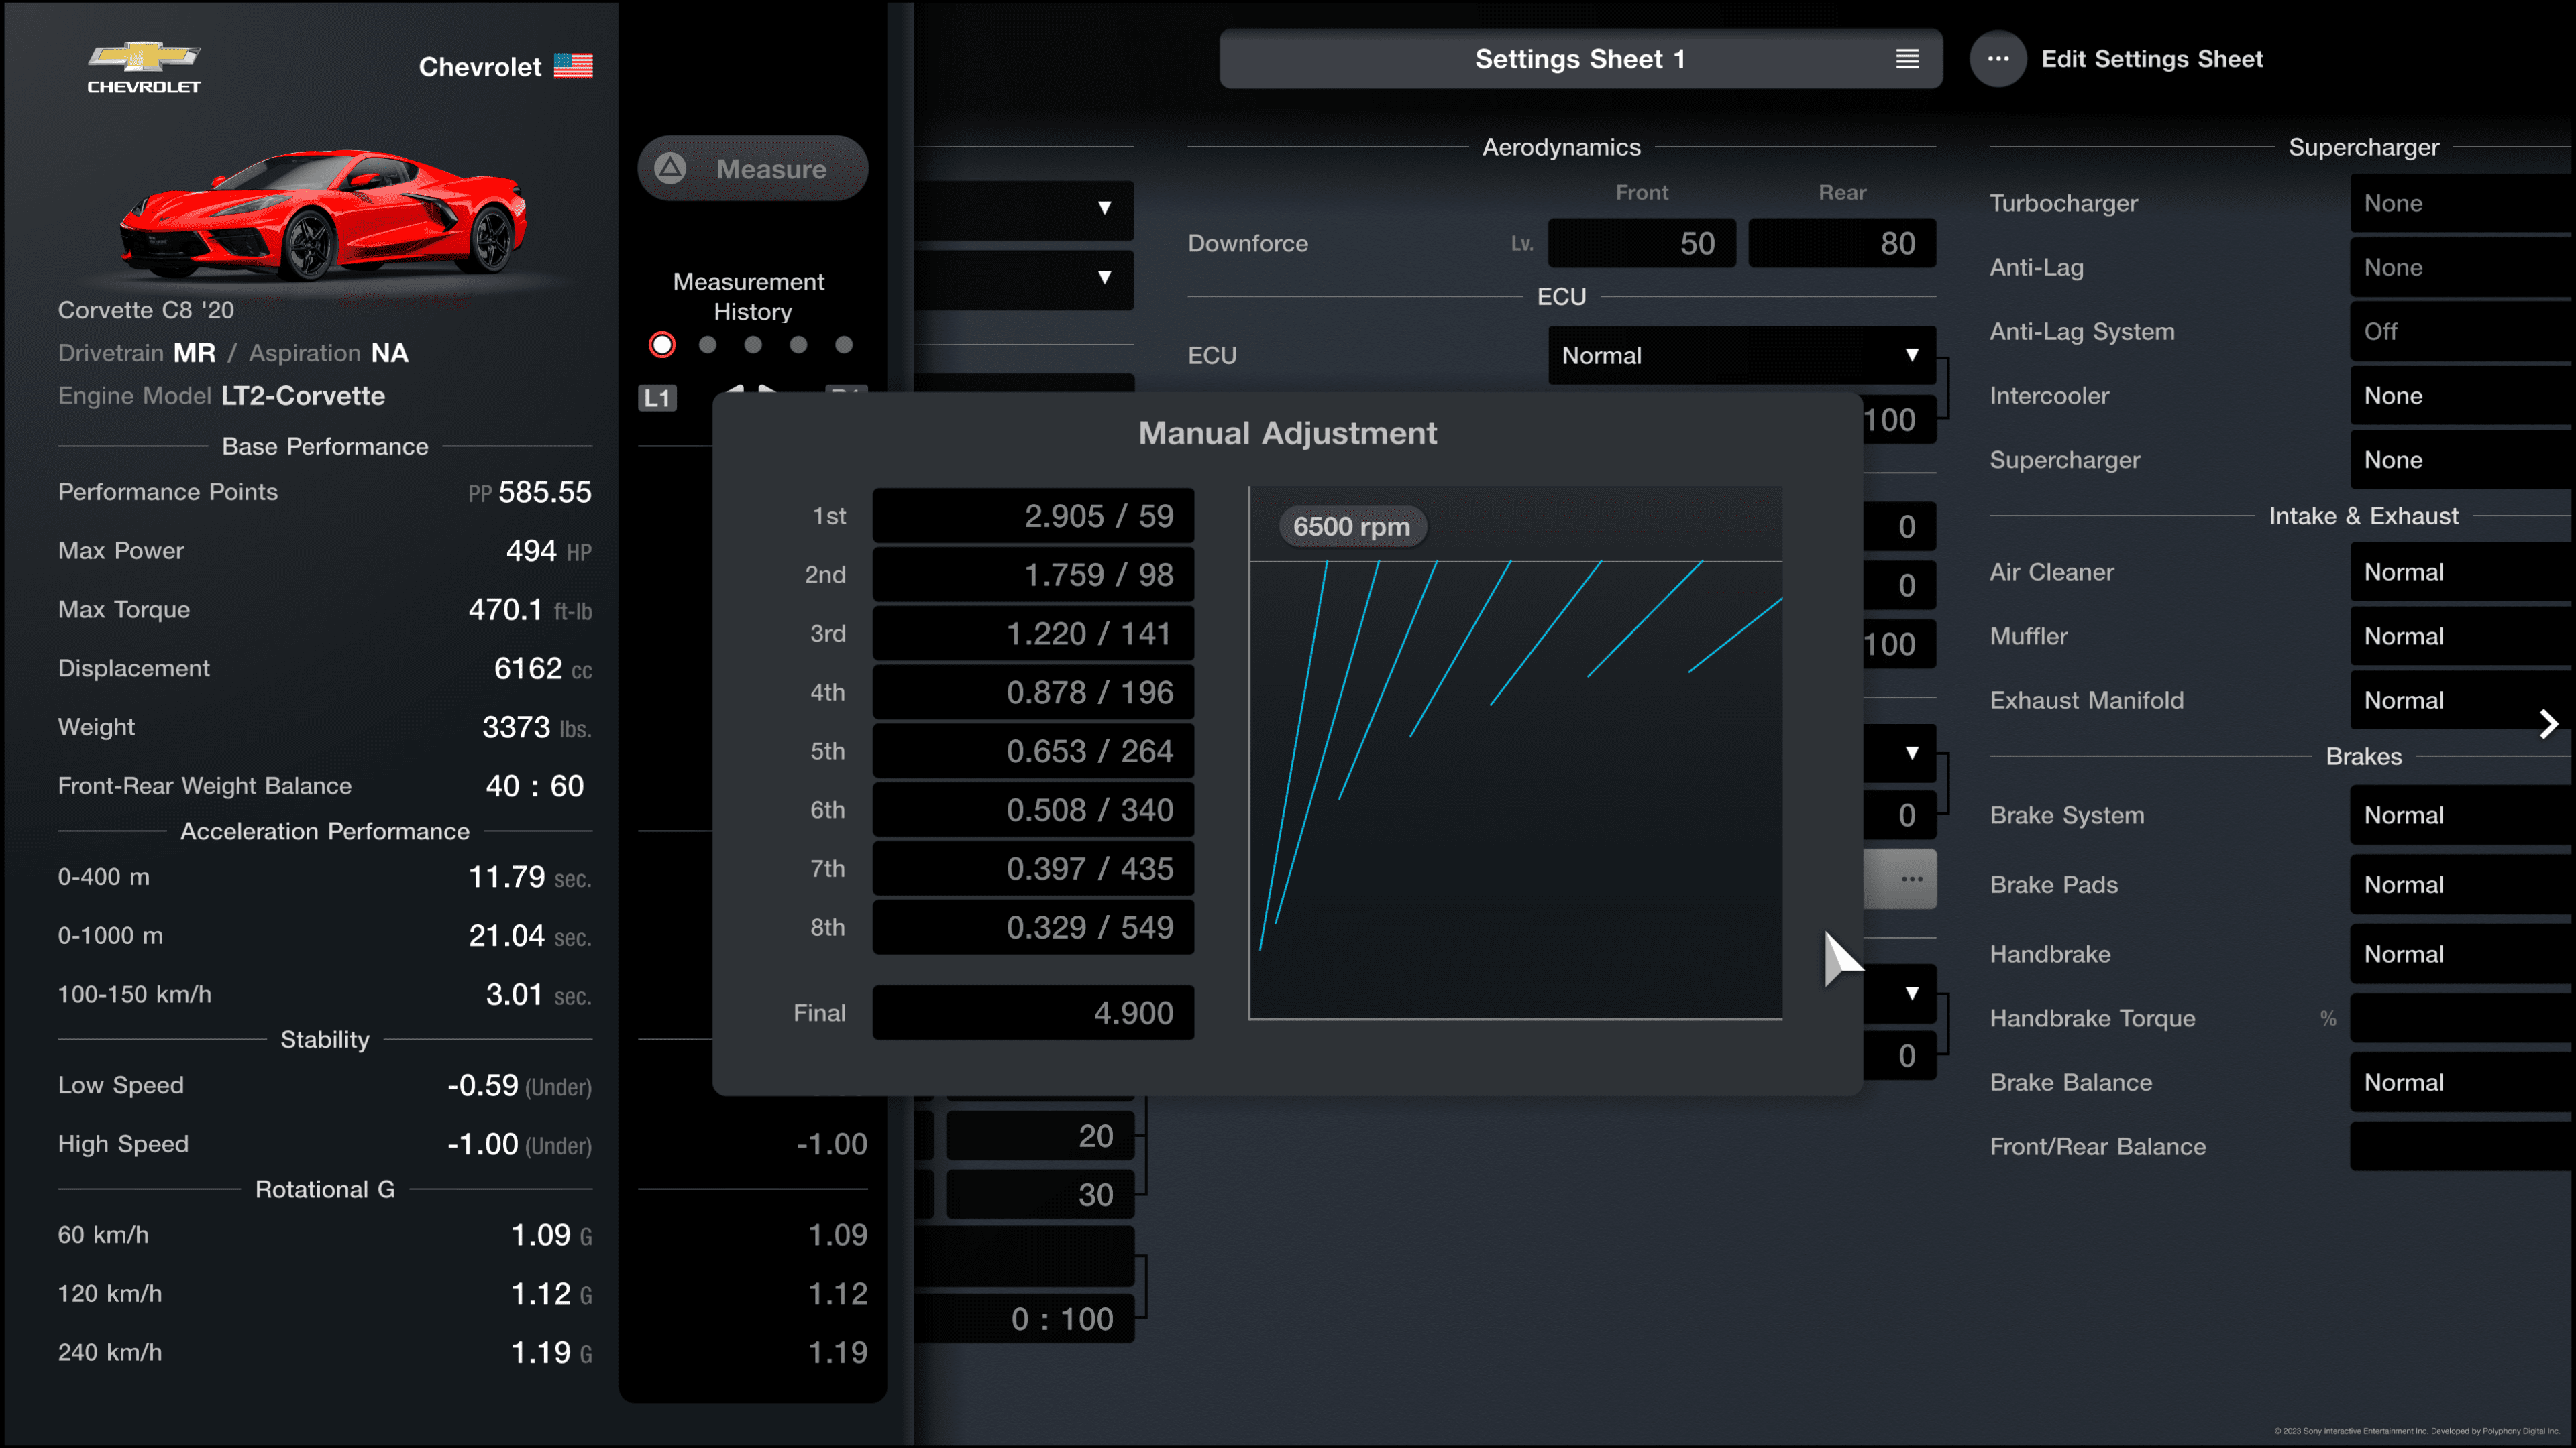Open the Air Cleaner Normal selector
Image resolution: width=2576 pixels, height=1448 pixels.
(2462, 572)
